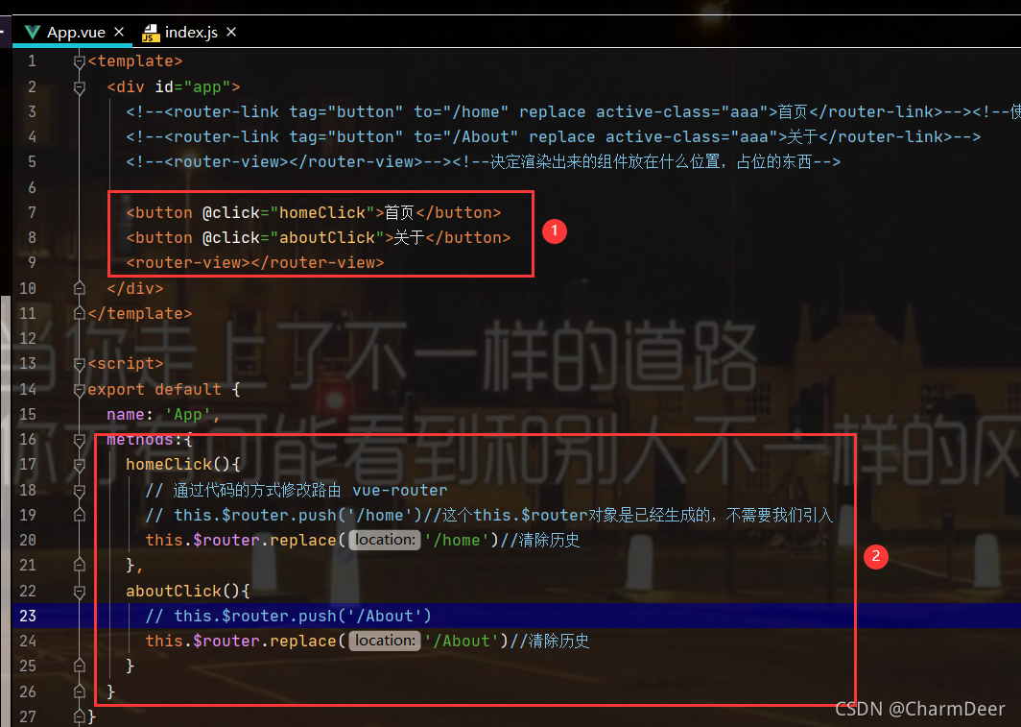Click line number 15 in the gutter
The width and height of the screenshot is (1021, 727).
click(x=28, y=414)
